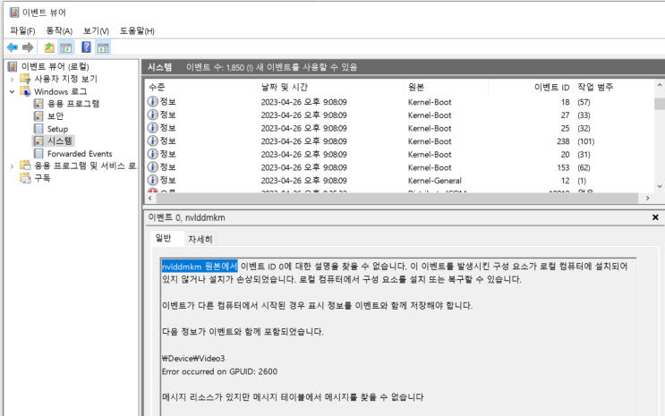Switch to the 자세히 tab
The height and width of the screenshot is (416, 665).
tap(200, 239)
